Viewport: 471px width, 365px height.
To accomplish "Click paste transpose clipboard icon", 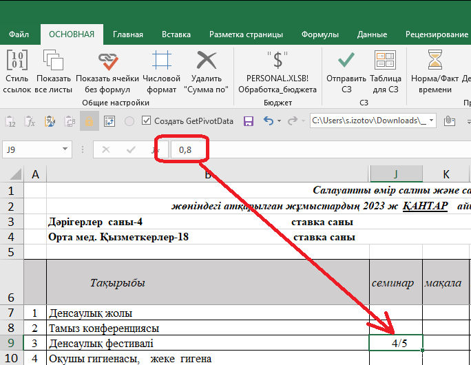I will 70,121.
